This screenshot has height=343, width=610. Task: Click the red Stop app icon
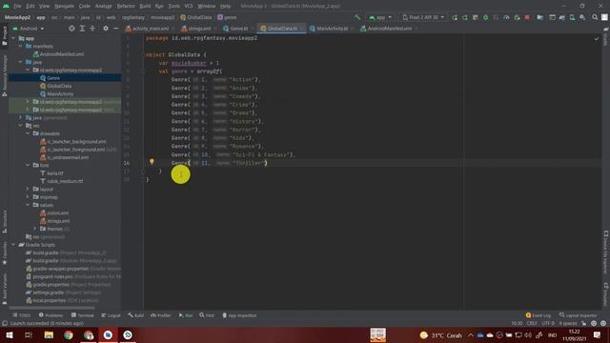527,17
